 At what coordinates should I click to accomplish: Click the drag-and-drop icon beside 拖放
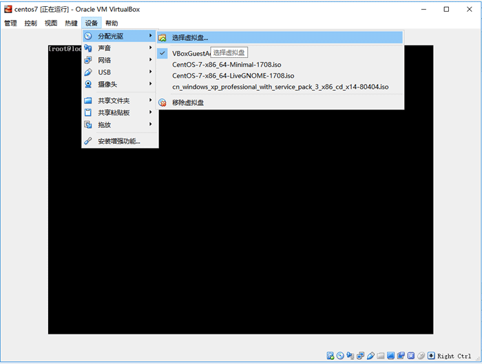click(x=88, y=125)
